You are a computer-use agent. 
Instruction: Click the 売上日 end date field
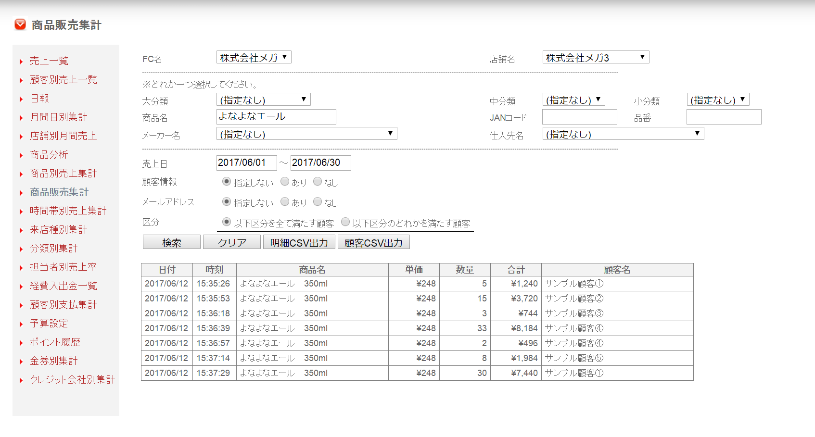click(321, 163)
